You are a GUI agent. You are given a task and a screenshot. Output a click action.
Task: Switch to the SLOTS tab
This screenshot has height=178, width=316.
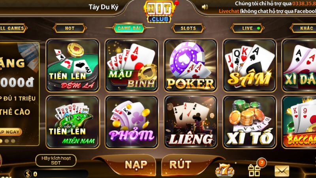point(188,28)
